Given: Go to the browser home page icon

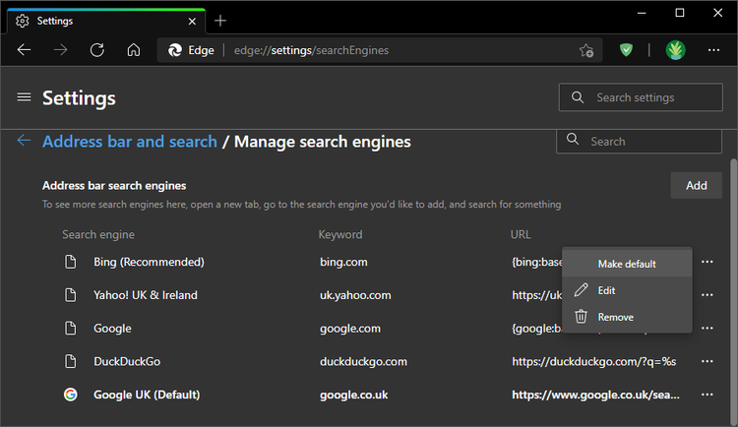Looking at the screenshot, I should click(134, 50).
